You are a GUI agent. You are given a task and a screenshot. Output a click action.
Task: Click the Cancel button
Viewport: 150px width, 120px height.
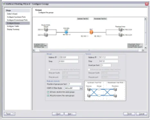pyautogui.click(x=142, y=114)
